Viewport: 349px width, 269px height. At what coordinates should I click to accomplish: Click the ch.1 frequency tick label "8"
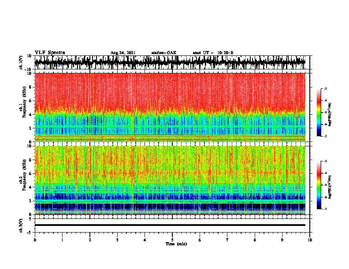pyautogui.click(x=30, y=87)
